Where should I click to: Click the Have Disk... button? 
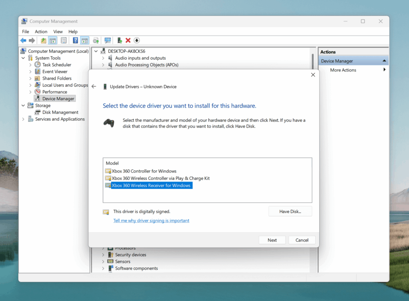(290, 212)
